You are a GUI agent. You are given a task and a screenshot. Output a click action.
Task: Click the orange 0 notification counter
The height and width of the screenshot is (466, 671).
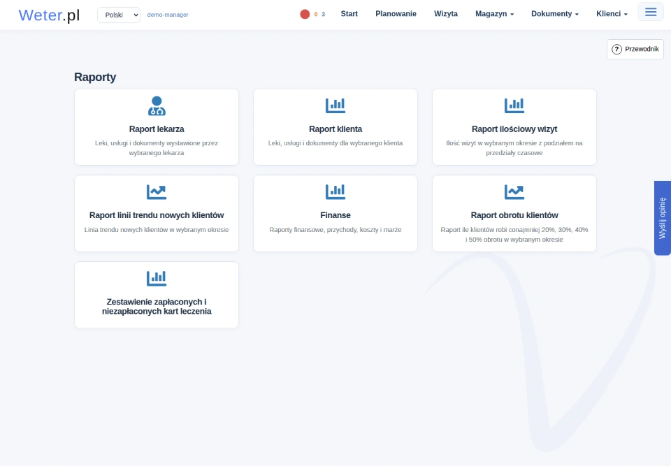[x=316, y=14]
